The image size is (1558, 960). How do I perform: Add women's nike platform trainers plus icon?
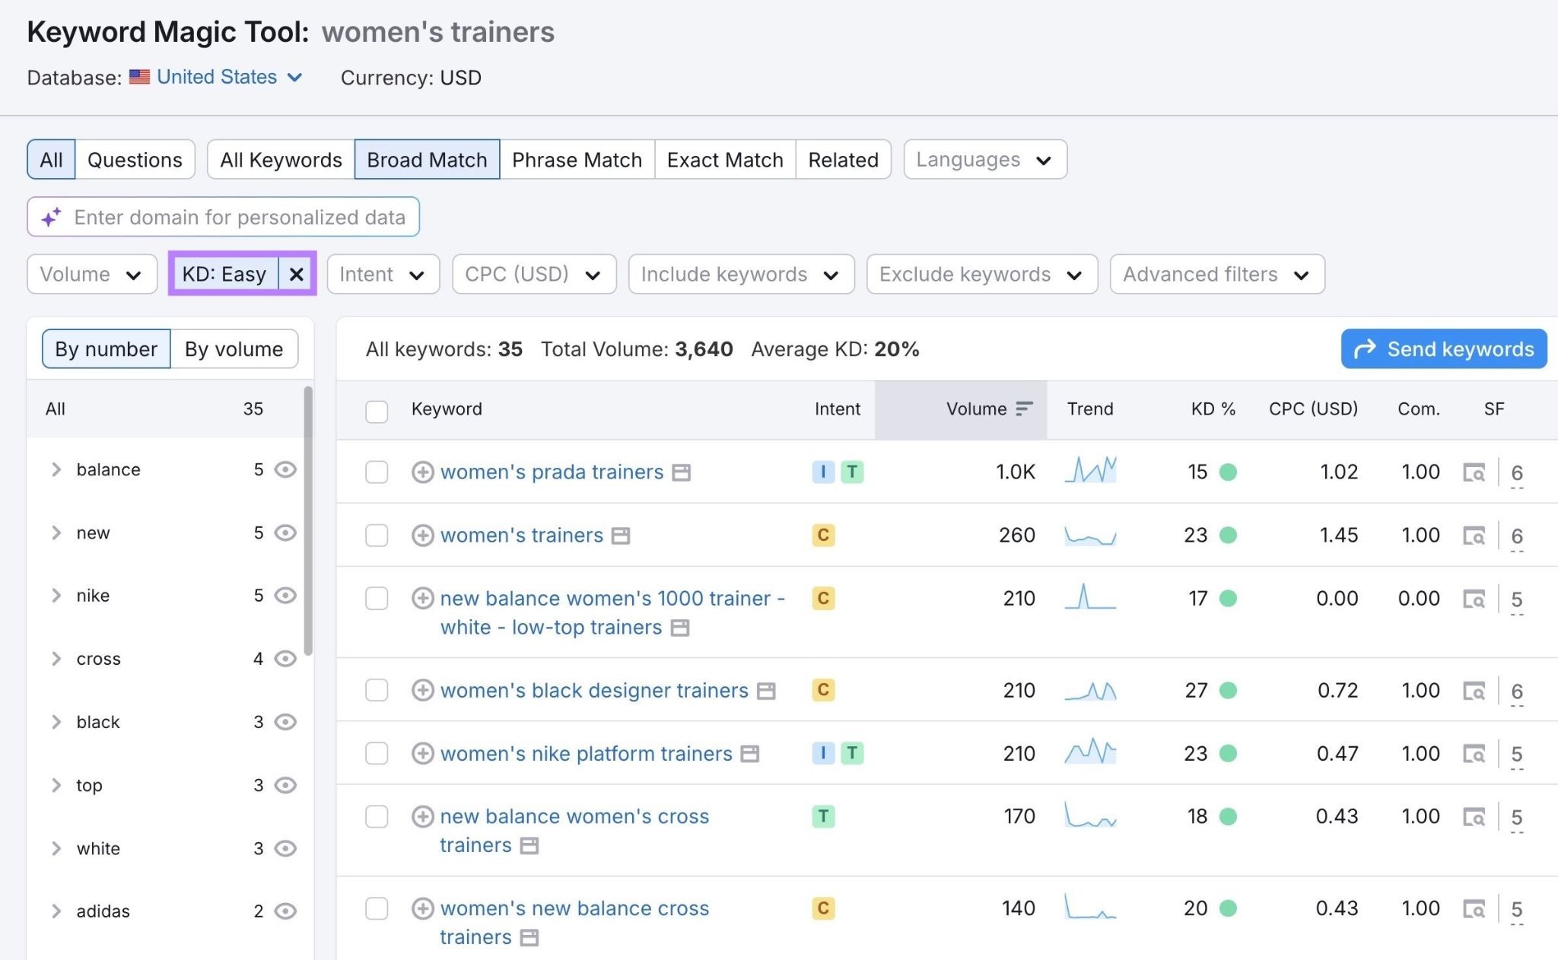(x=422, y=754)
